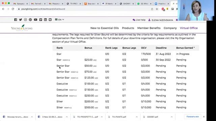This screenshot has height=121, width=216.
Task: Open the EN language dropdown
Action: click(x=59, y=19)
